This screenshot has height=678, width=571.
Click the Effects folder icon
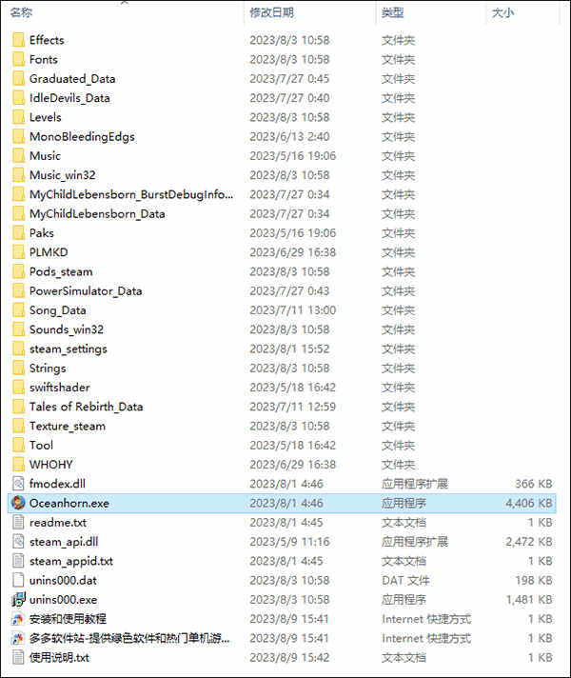pyautogui.click(x=18, y=40)
